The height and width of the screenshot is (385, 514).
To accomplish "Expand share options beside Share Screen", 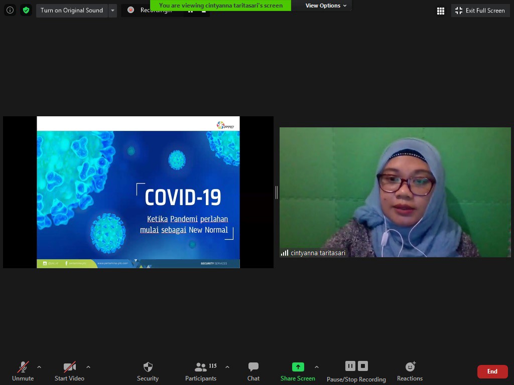I will tap(317, 367).
